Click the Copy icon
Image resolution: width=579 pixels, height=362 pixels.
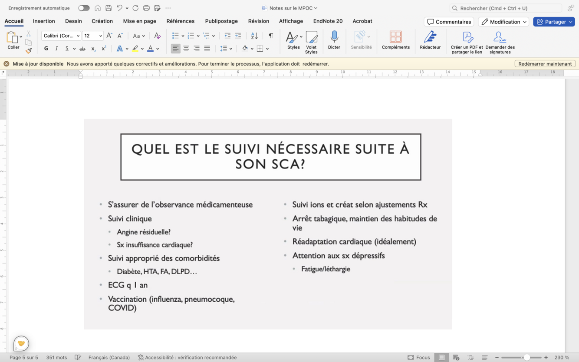(x=29, y=42)
